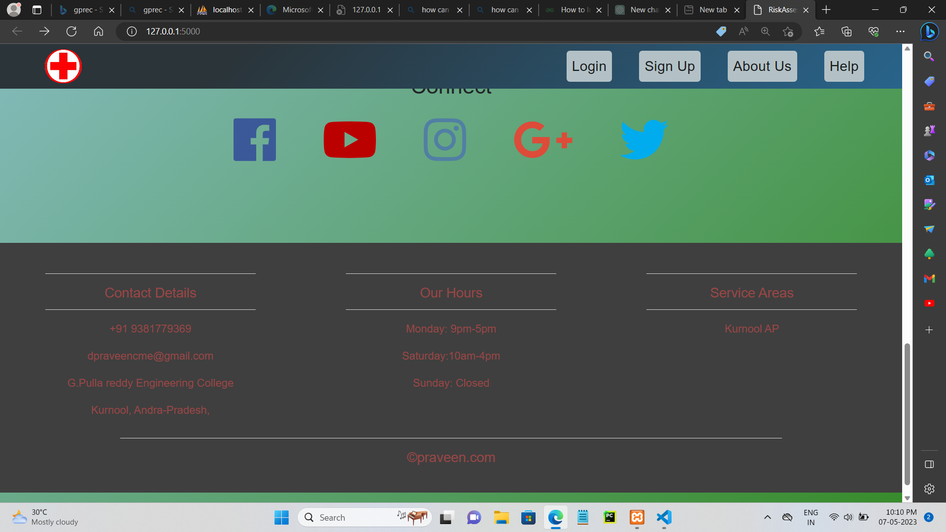Open sidebar search icon
Viewport: 946px width, 532px height.
click(x=929, y=57)
